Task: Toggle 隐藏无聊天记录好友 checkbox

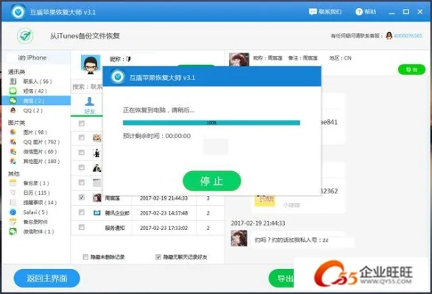Action: pyautogui.click(x=158, y=257)
